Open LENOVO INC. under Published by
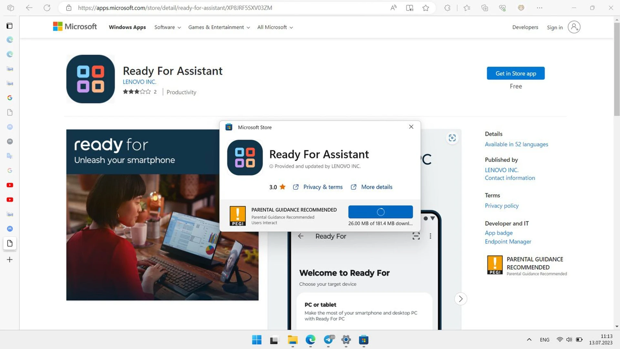 click(501, 170)
